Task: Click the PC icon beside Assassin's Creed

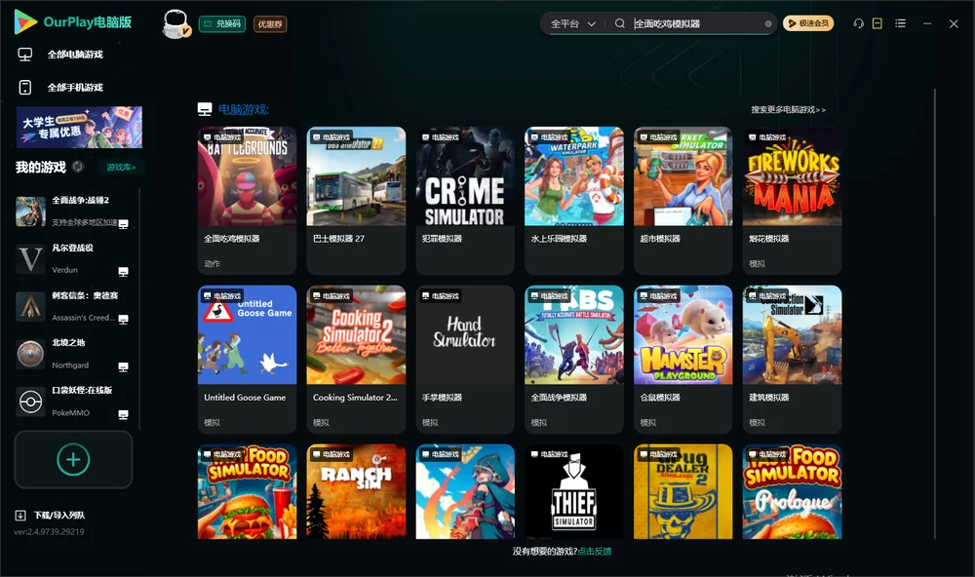Action: click(x=123, y=320)
